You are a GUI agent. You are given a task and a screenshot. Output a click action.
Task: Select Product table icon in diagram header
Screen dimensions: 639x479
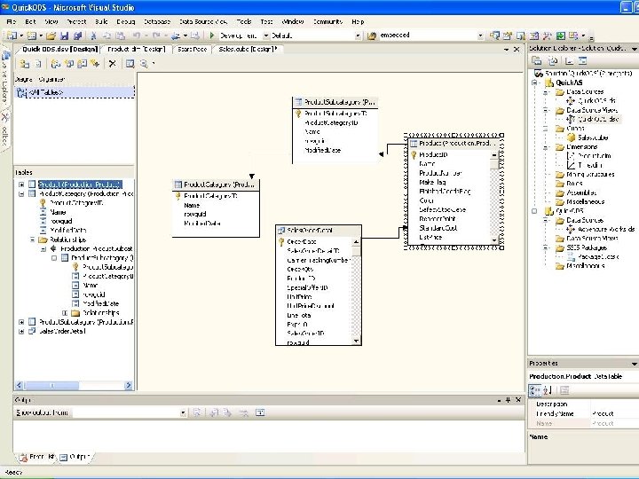(414, 143)
